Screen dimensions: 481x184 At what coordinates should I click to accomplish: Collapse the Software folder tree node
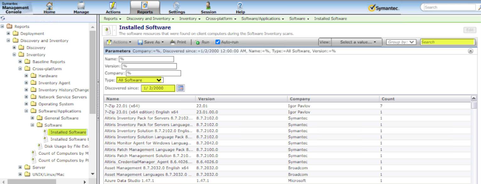pyautogui.click(x=32, y=125)
